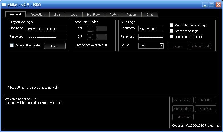Close the phBot window
Viewport: 223px width, 132px height.
pyautogui.click(x=218, y=5)
